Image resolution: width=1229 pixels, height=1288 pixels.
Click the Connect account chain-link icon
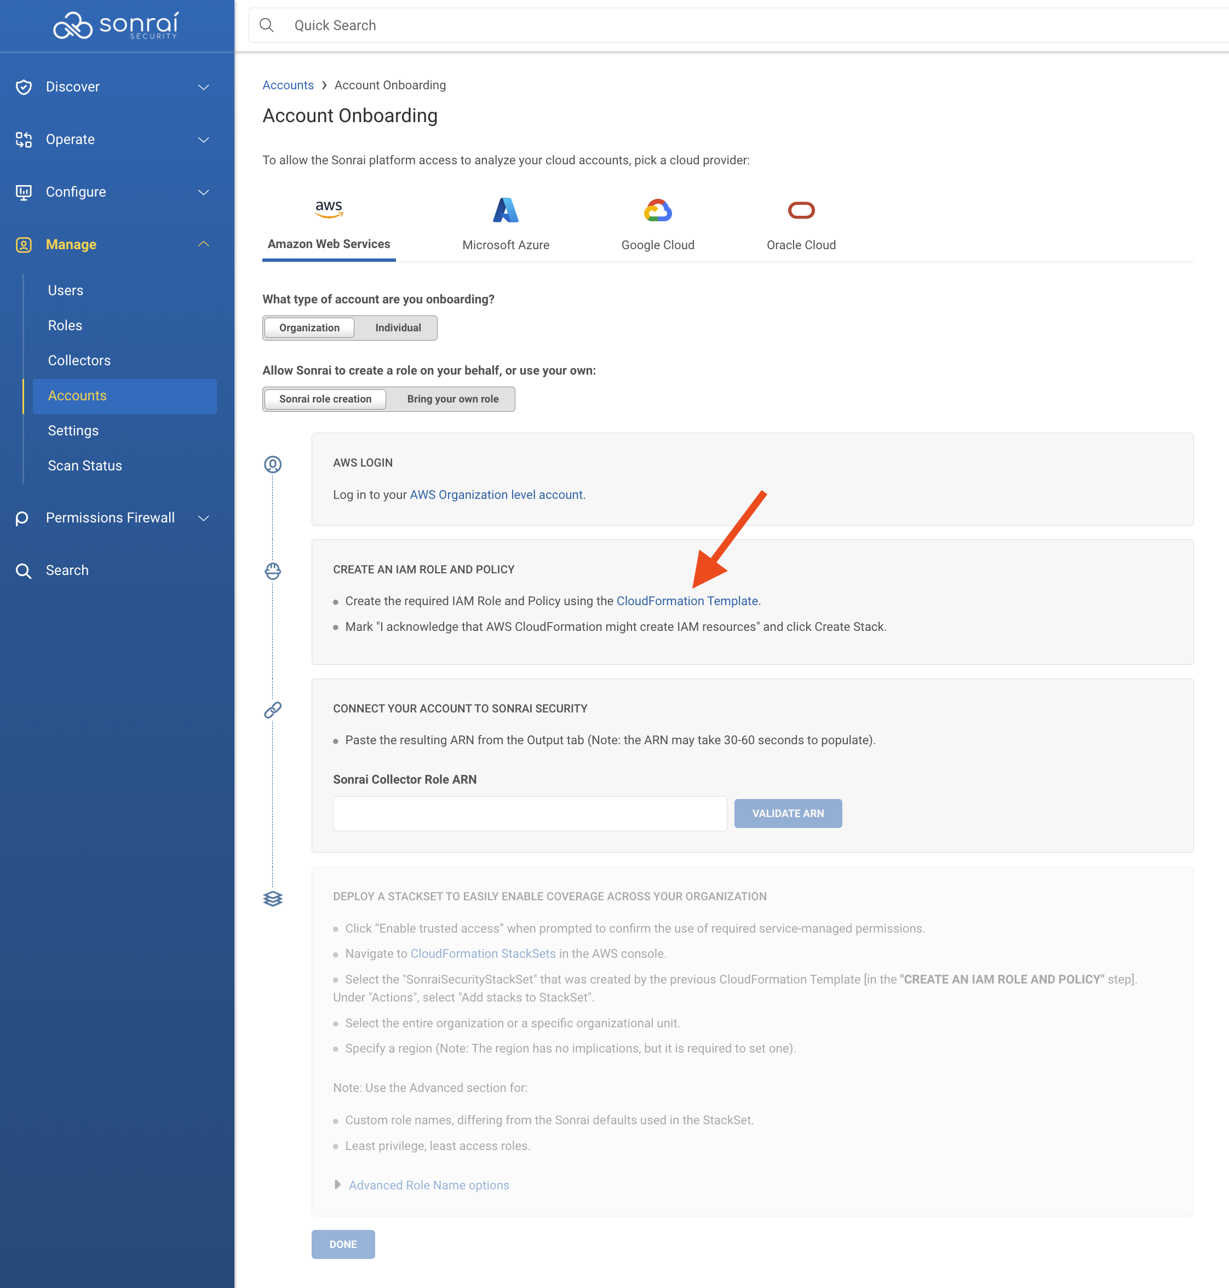[x=273, y=710]
